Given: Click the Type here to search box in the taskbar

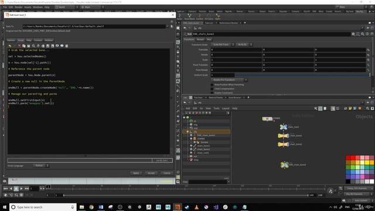Looking at the screenshot, I should pyautogui.click(x=43, y=207).
